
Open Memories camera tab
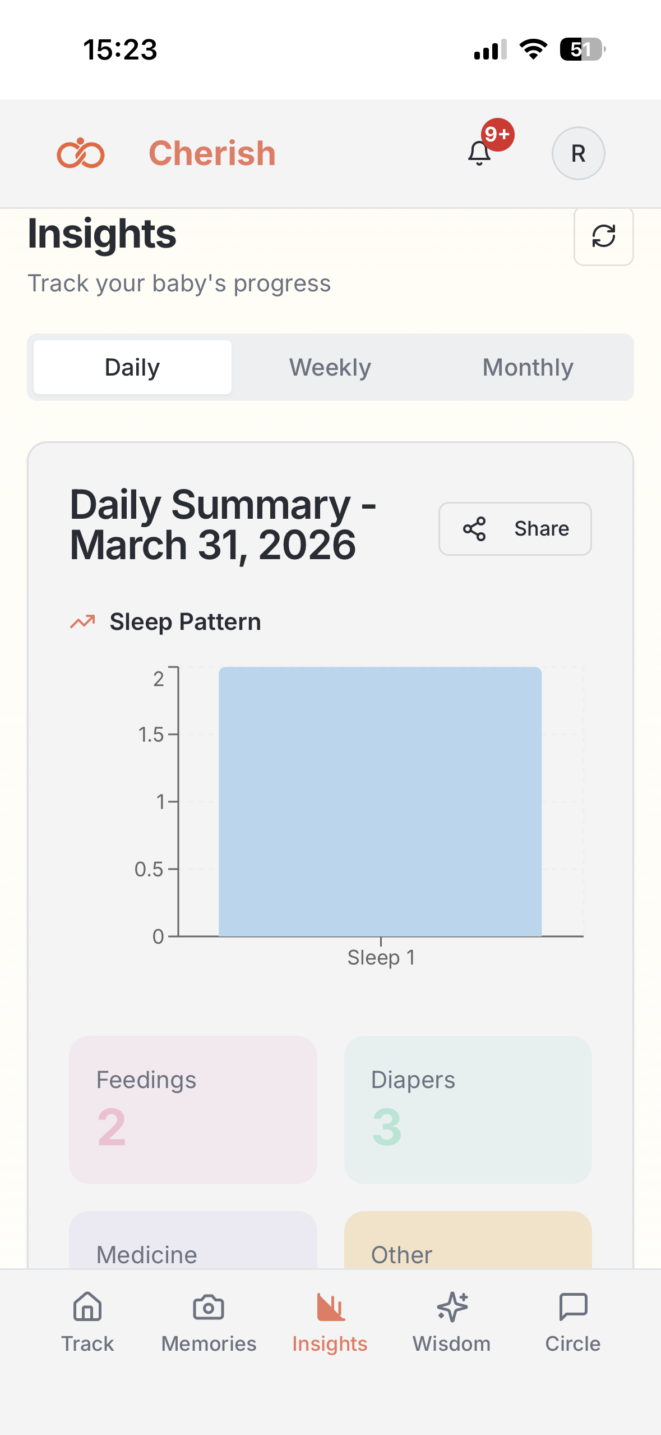(209, 1320)
